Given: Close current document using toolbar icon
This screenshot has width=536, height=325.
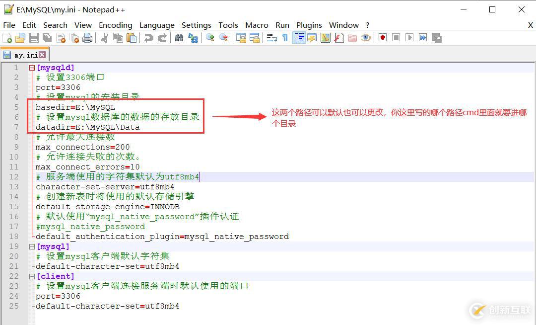Looking at the screenshot, I should pyautogui.click(x=61, y=38).
